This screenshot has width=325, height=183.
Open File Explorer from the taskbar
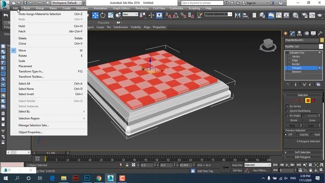tap(64, 178)
